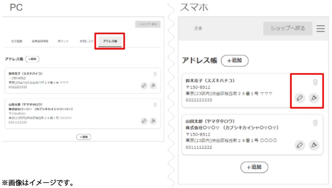Click trash icon for 山田太郎 in smartphone view

pyautogui.click(x=315, y=123)
